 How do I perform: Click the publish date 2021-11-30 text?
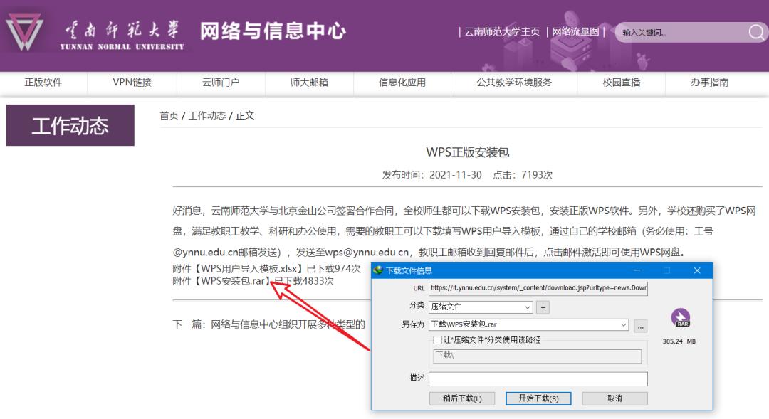[456, 175]
